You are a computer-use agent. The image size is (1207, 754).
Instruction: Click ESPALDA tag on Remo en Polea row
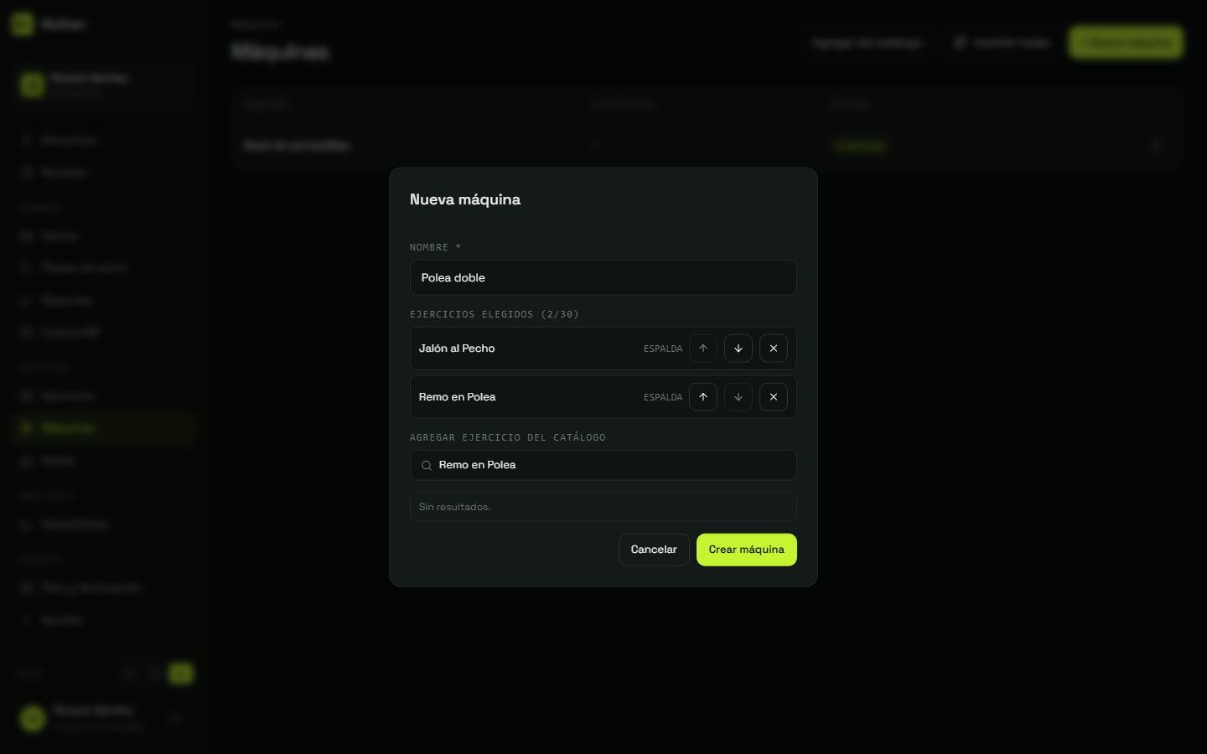point(663,397)
